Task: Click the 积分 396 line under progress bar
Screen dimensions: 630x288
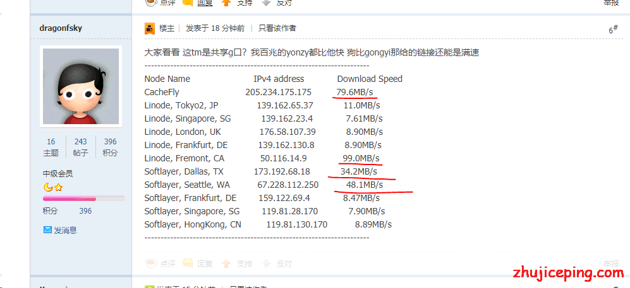Action: (x=68, y=210)
